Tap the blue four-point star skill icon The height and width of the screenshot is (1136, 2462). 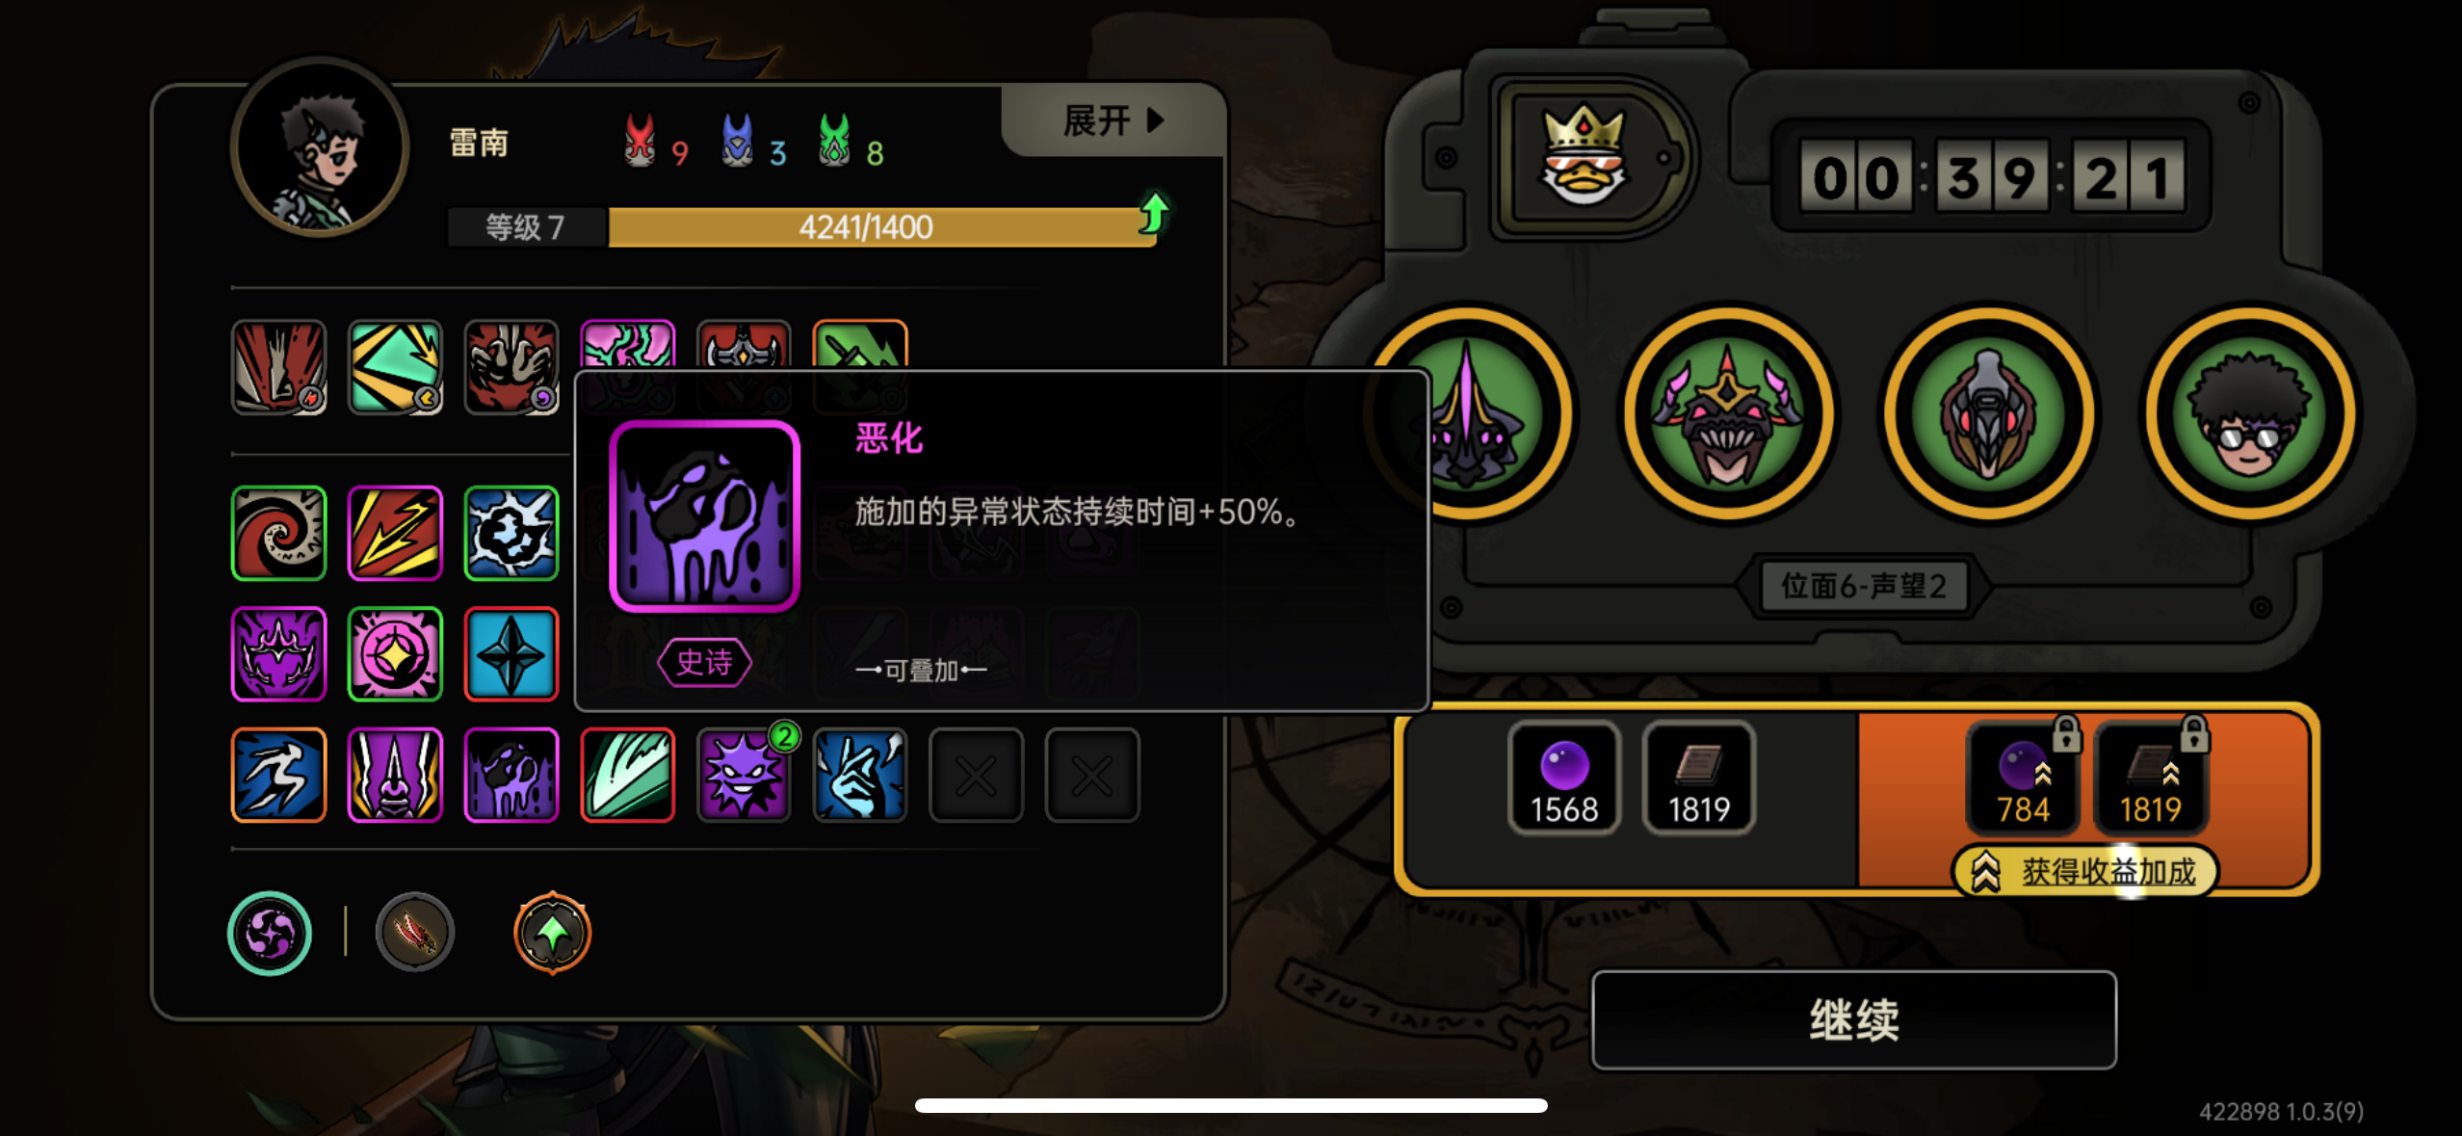(511, 654)
